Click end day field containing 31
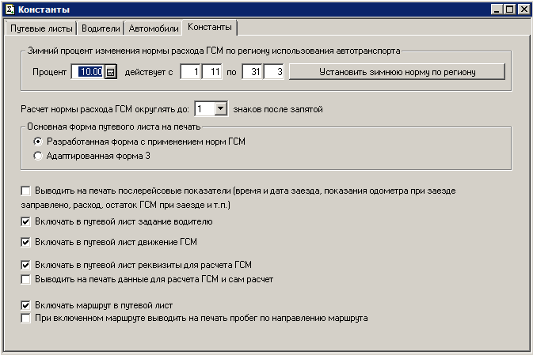Screen dimensions: 533x355 tap(252, 72)
